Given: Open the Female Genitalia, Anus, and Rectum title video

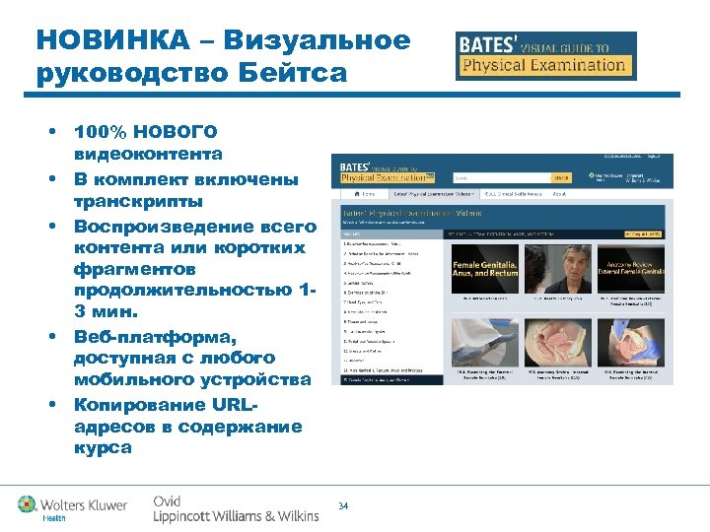Looking at the screenshot, I should tap(485, 269).
